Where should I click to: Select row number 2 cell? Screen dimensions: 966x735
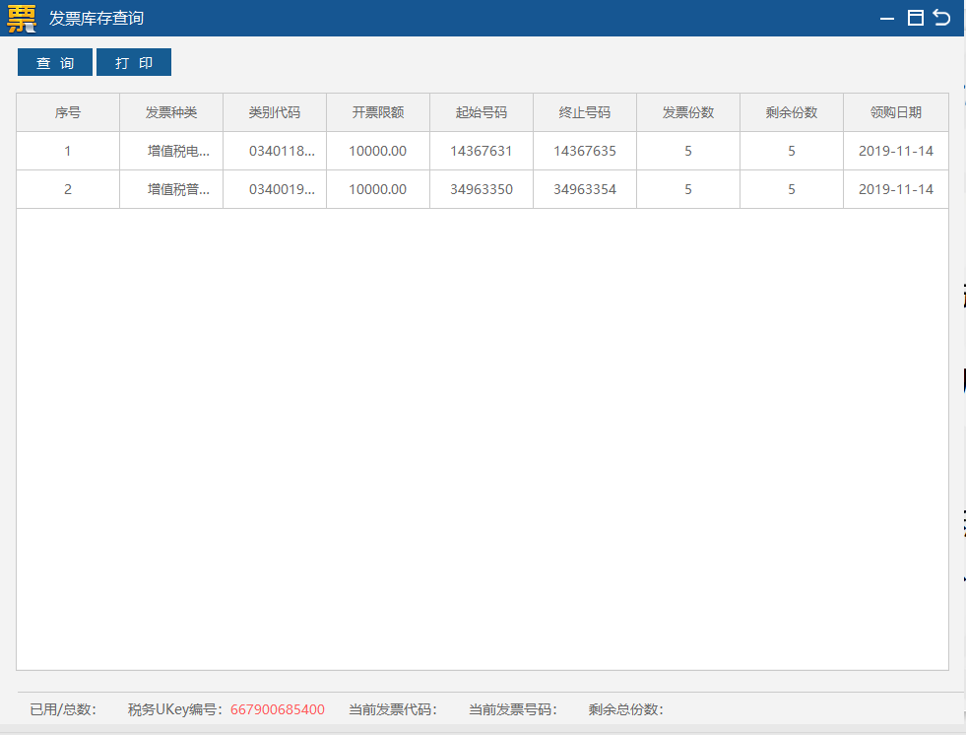[x=68, y=189]
